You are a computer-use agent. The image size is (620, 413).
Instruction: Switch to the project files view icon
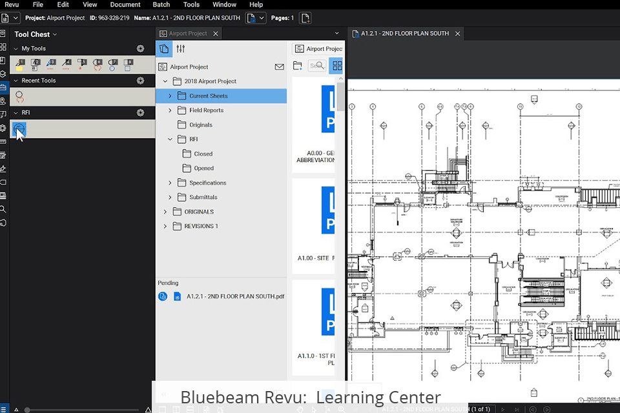pyautogui.click(x=164, y=48)
